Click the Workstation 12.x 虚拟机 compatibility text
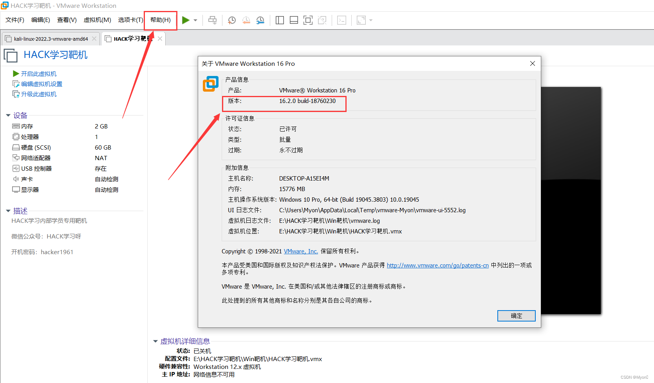 click(x=227, y=367)
